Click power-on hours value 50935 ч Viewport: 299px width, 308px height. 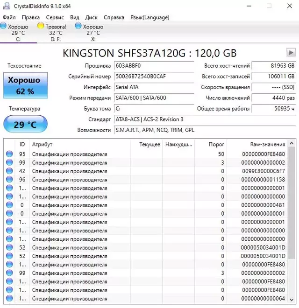[274, 109]
